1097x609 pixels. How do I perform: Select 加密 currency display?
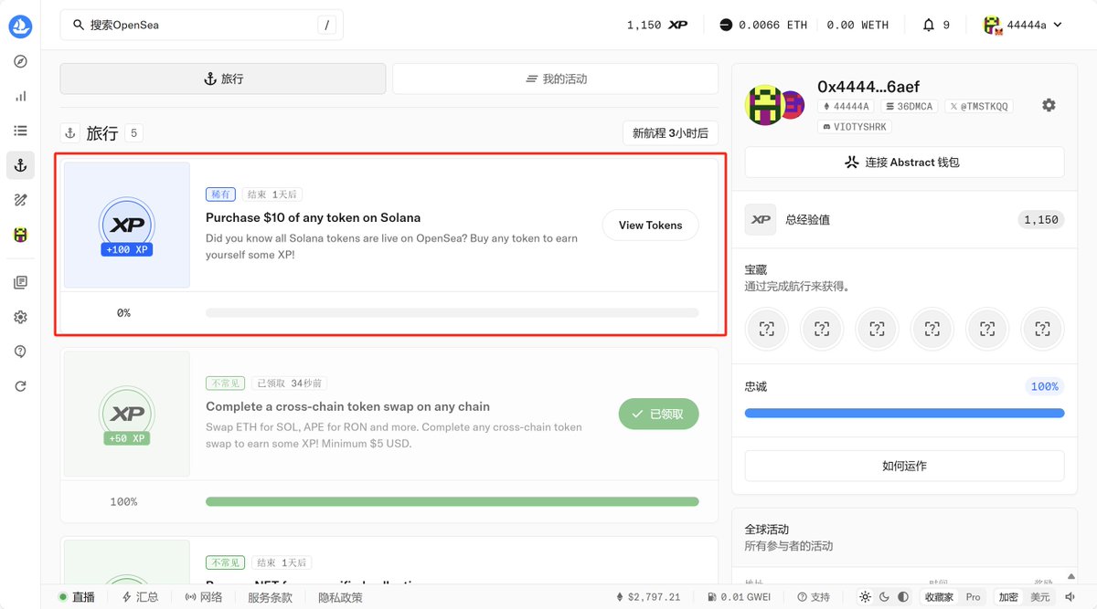click(1008, 597)
